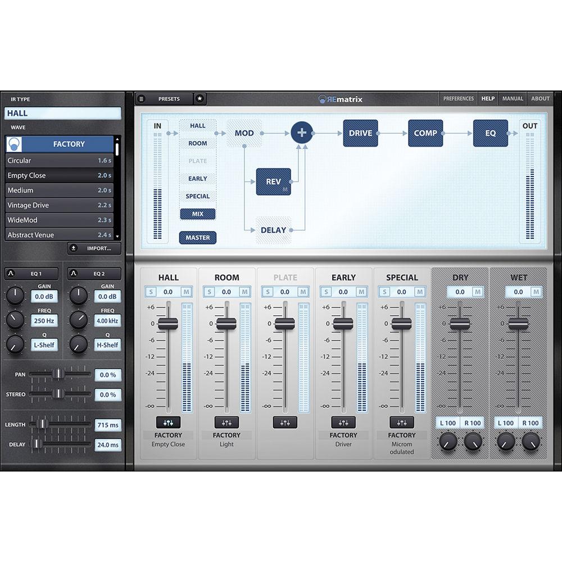Select Medium from the impulse list
The width and height of the screenshot is (562, 562).
click(x=60, y=190)
